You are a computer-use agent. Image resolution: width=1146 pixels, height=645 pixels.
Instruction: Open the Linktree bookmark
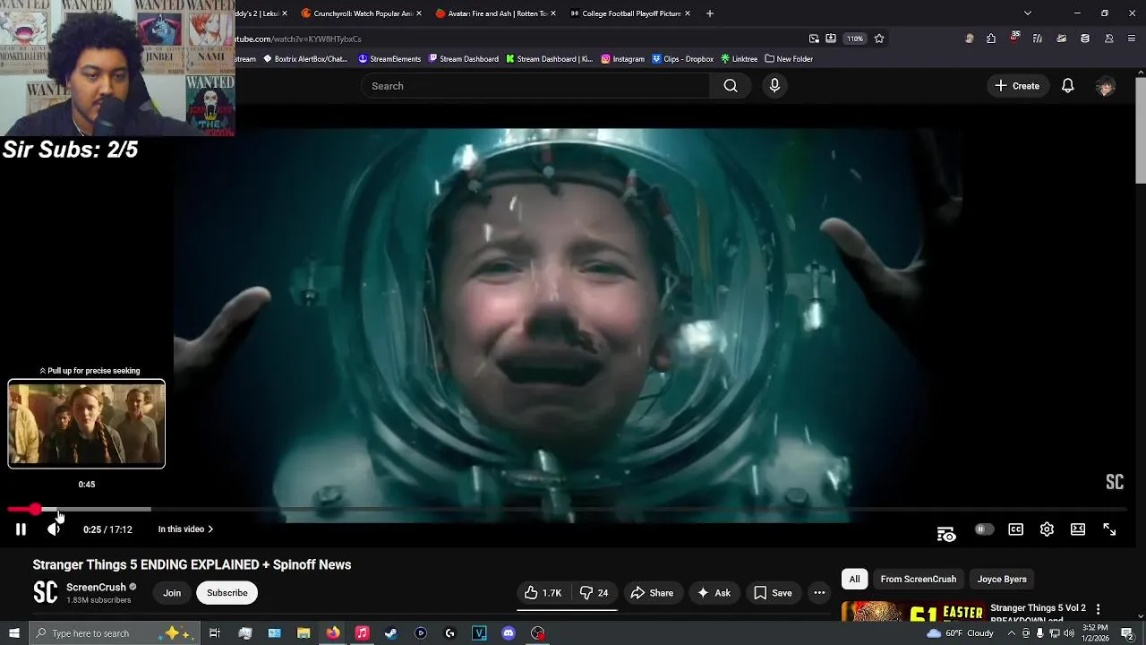740,59
